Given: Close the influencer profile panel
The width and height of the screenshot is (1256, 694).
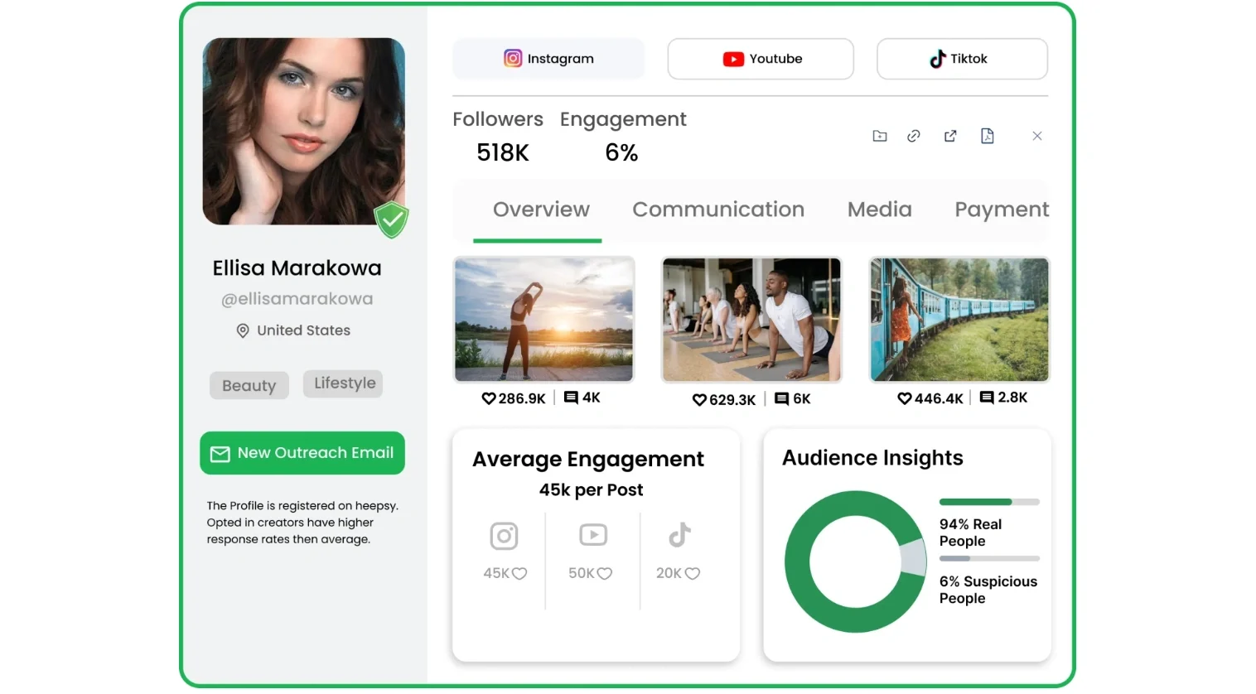Looking at the screenshot, I should pos(1036,136).
